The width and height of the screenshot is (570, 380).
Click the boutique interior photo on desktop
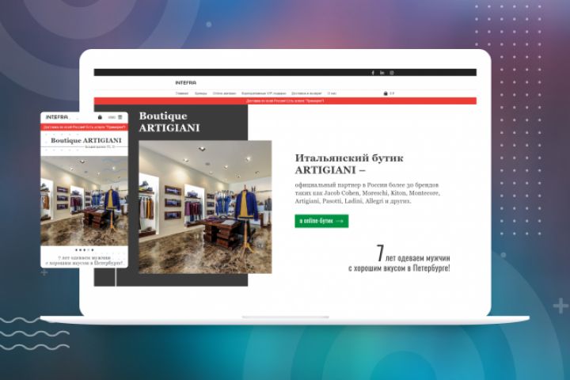[205, 207]
